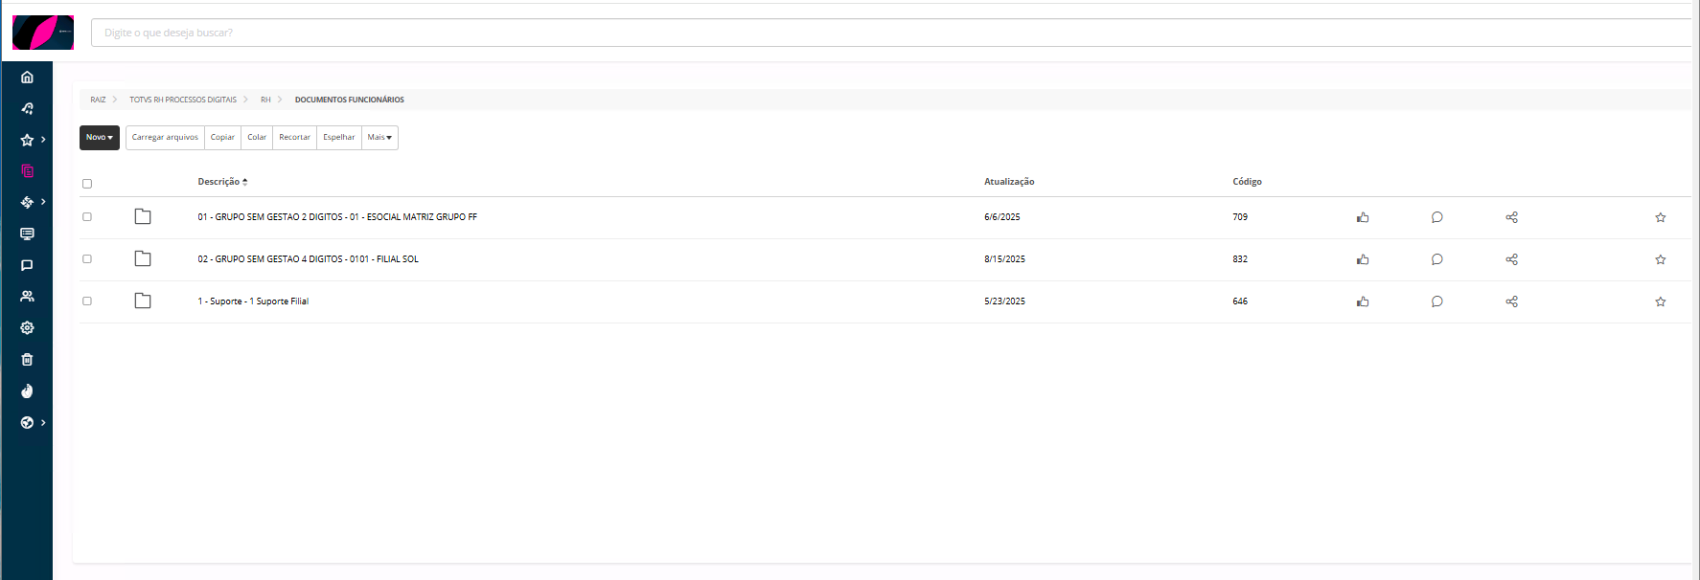Open the trash bin in sidebar
This screenshot has height=580, width=1700.
(27, 360)
